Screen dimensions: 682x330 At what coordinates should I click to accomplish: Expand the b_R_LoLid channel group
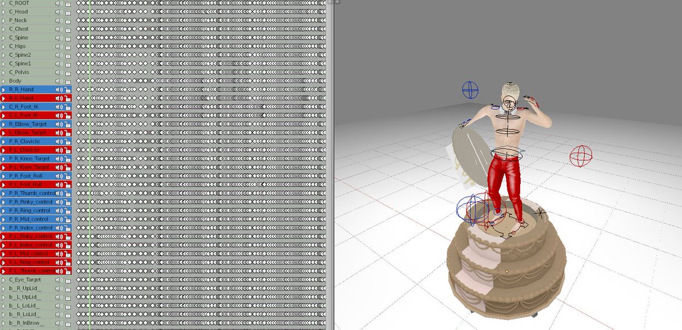4,314
